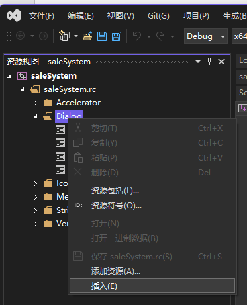The image size is (247, 305).
Task: Open the 视图(V) menu
Action: [x=121, y=16]
